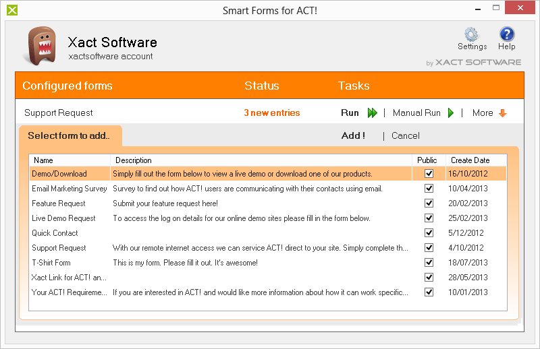Screen dimensions: 540x349
Task: Click date 18/07/2013
Action: tap(468, 262)
